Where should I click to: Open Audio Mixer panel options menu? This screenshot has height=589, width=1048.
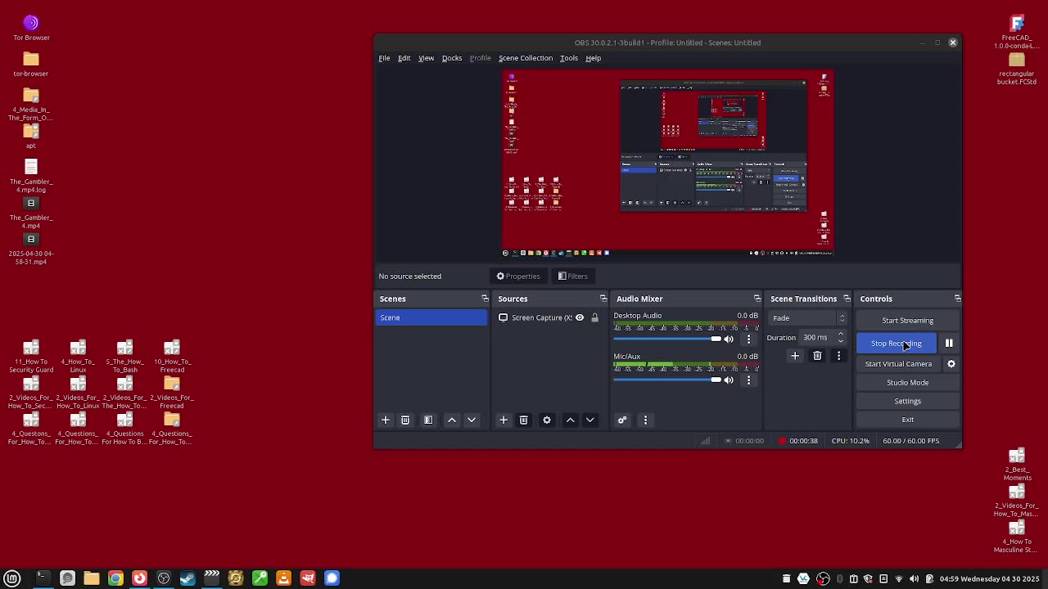click(x=645, y=420)
